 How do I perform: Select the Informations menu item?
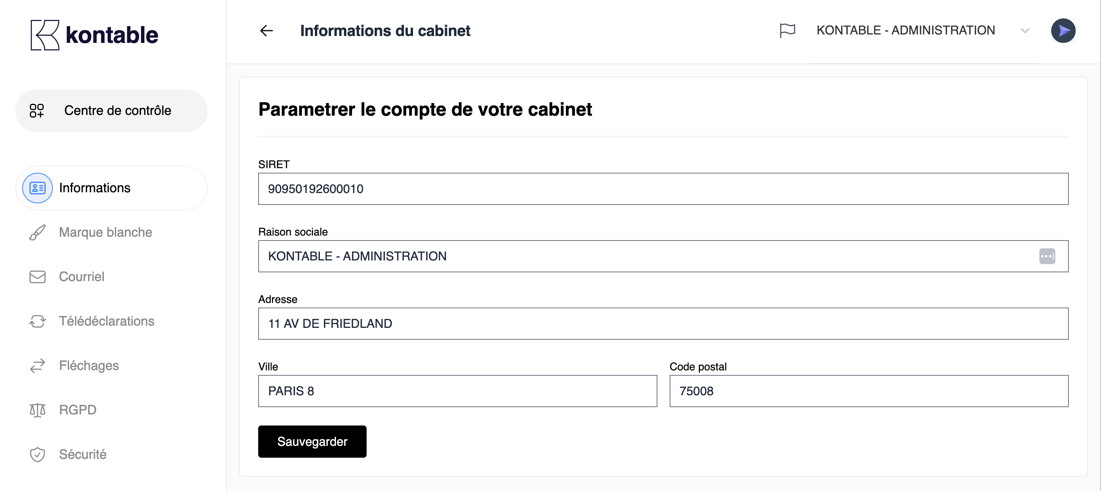(x=95, y=188)
